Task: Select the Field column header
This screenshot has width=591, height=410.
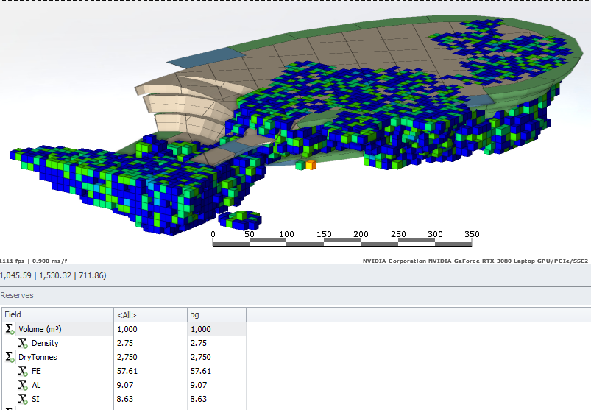Action: click(57, 314)
